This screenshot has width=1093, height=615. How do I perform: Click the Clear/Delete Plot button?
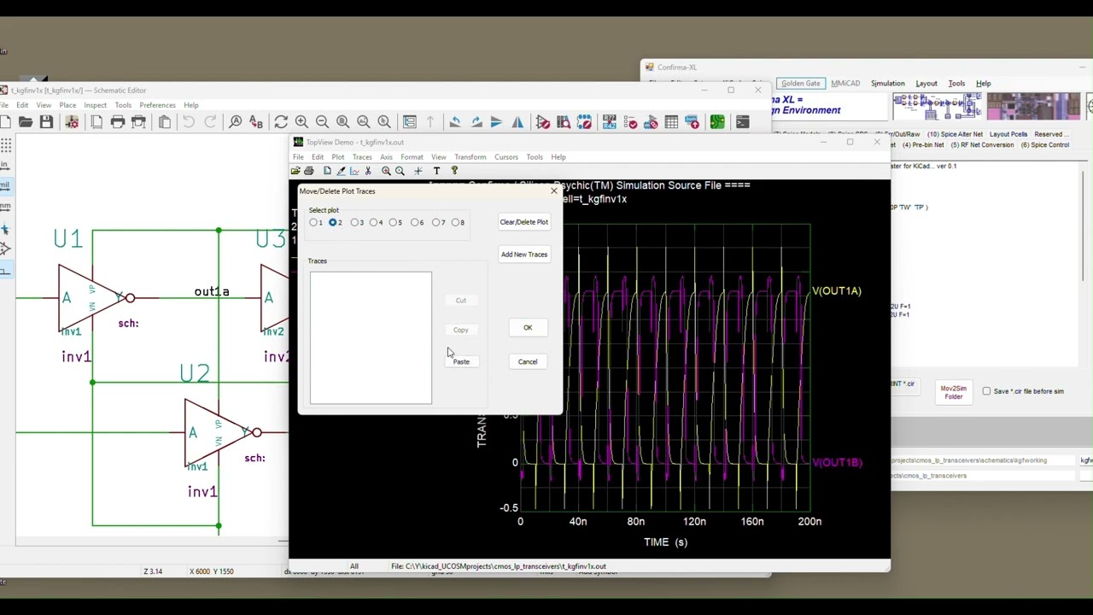point(524,222)
